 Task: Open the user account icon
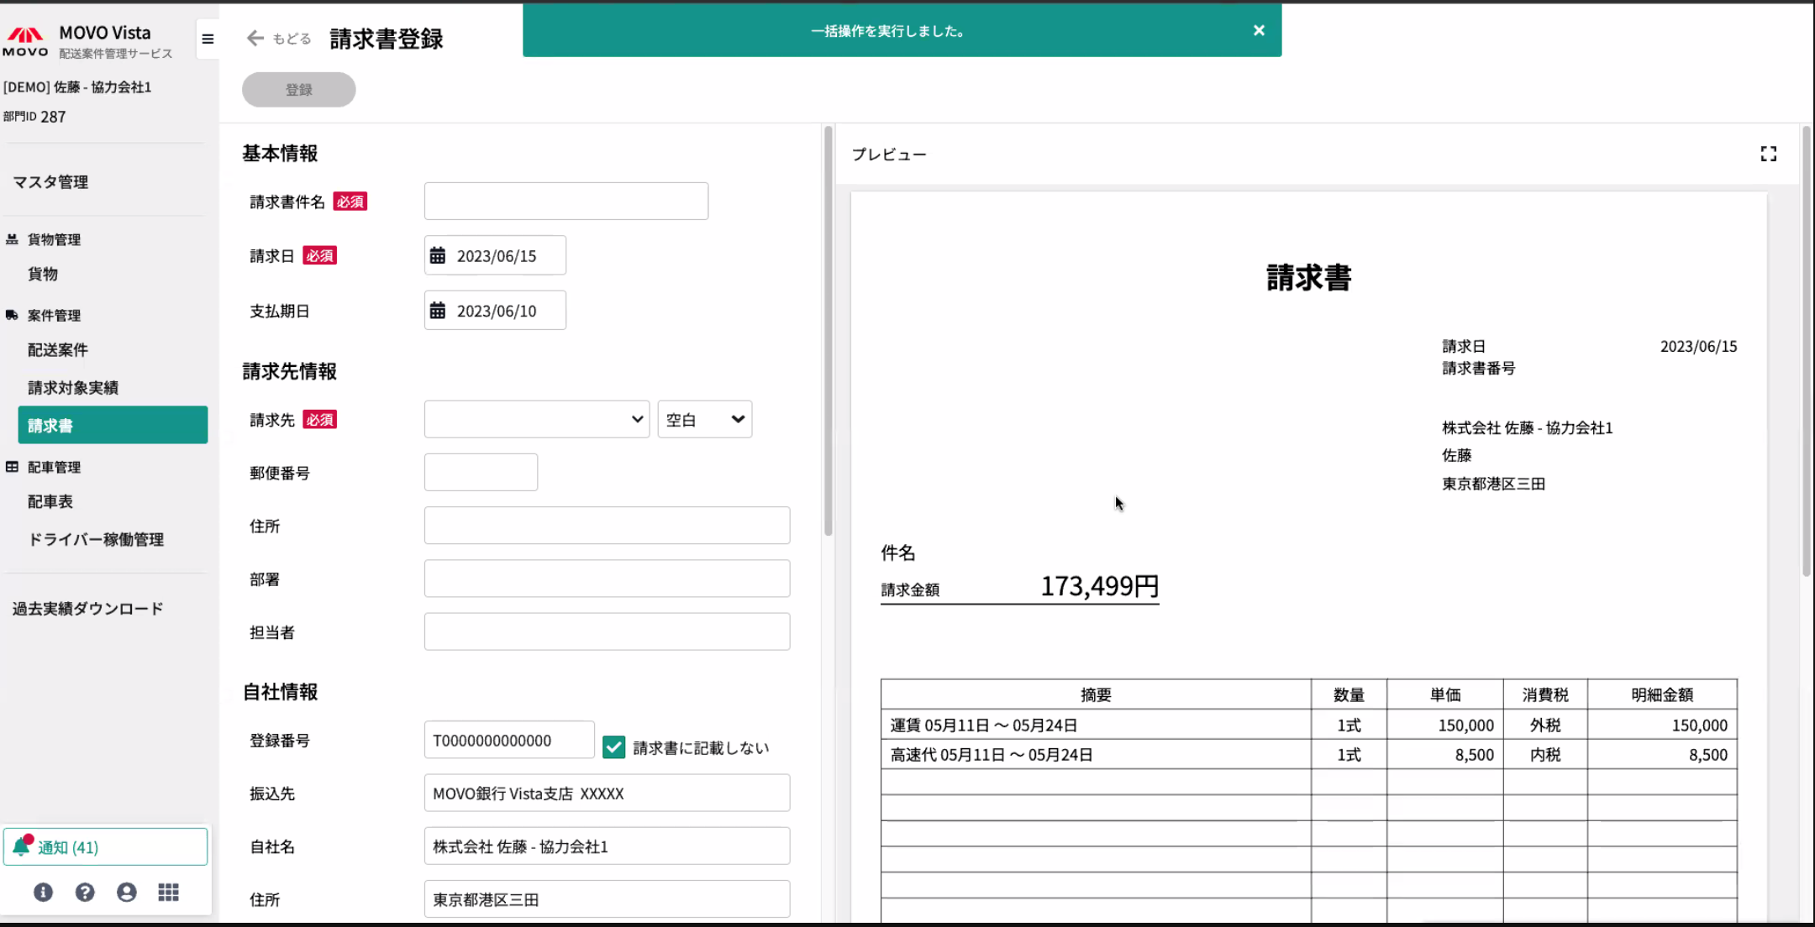click(127, 892)
